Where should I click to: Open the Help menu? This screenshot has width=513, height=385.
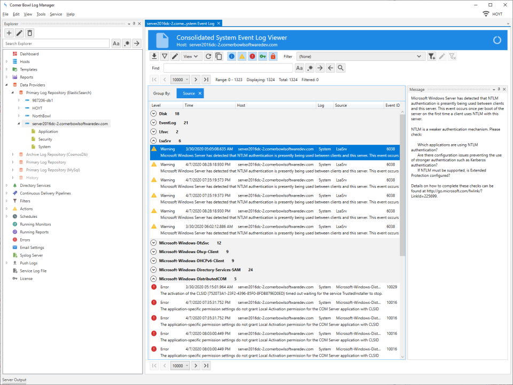(x=71, y=14)
